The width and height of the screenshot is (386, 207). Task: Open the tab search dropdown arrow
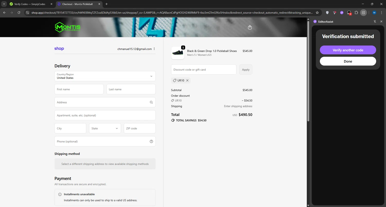pos(4,4)
